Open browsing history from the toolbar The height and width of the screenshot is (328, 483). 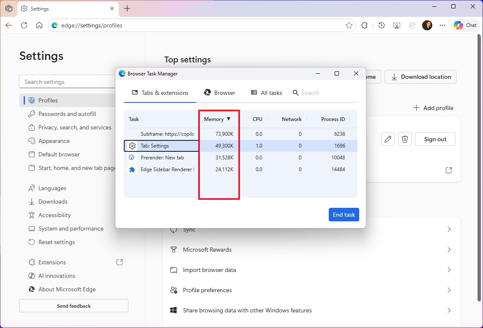(x=381, y=25)
